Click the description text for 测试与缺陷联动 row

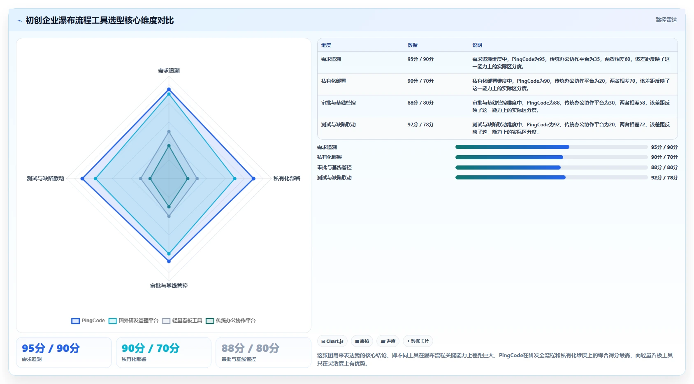(x=571, y=128)
